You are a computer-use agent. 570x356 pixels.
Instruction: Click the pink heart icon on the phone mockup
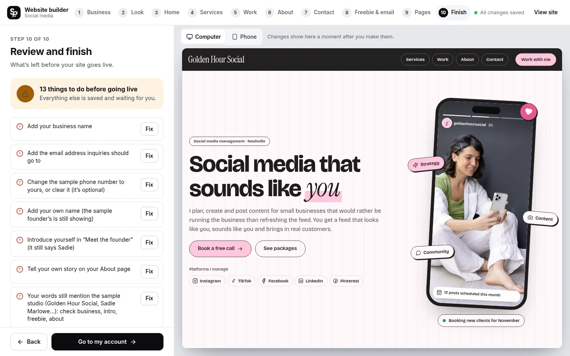pos(528,112)
